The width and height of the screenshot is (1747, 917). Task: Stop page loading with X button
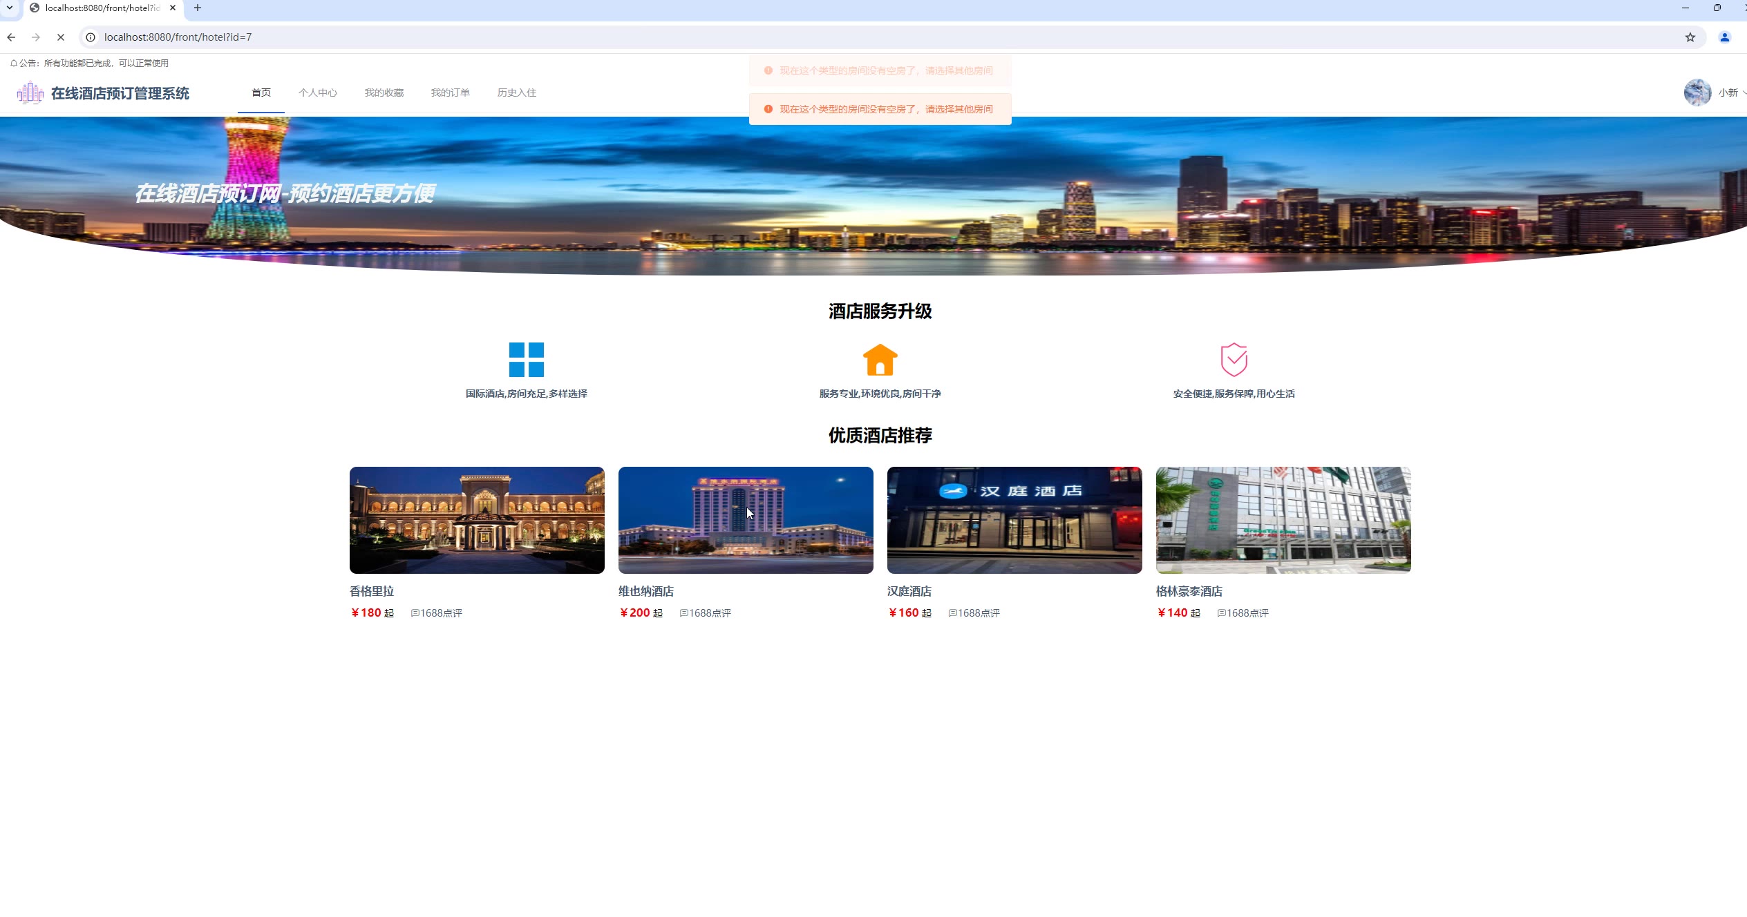(x=61, y=37)
